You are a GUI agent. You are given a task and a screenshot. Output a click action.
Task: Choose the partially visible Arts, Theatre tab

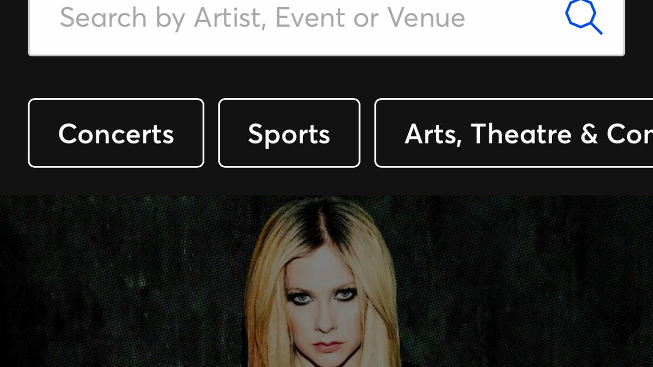click(514, 133)
